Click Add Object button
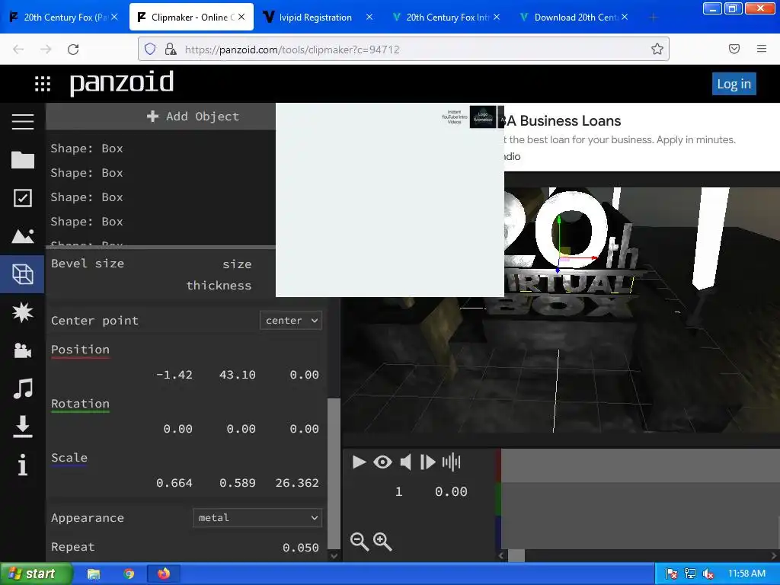Viewport: 780px width, 585px height. (193, 117)
